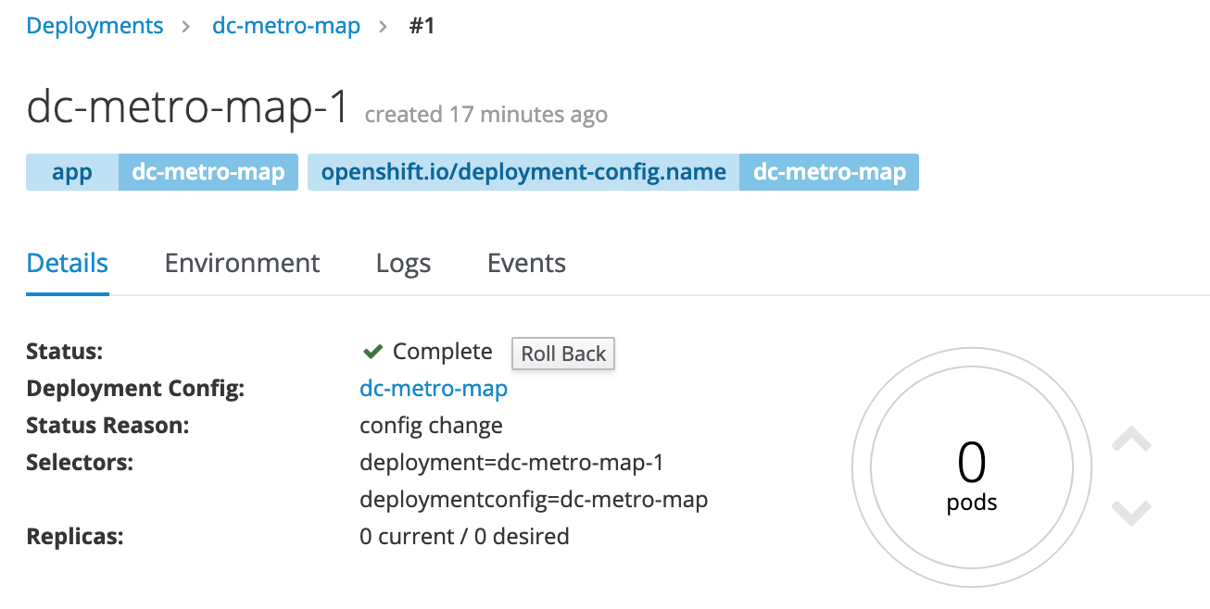Viewport: 1210px width, 609px height.
Task: Select the deployment=dc-metro-map-1 selector text
Action: click(x=511, y=463)
